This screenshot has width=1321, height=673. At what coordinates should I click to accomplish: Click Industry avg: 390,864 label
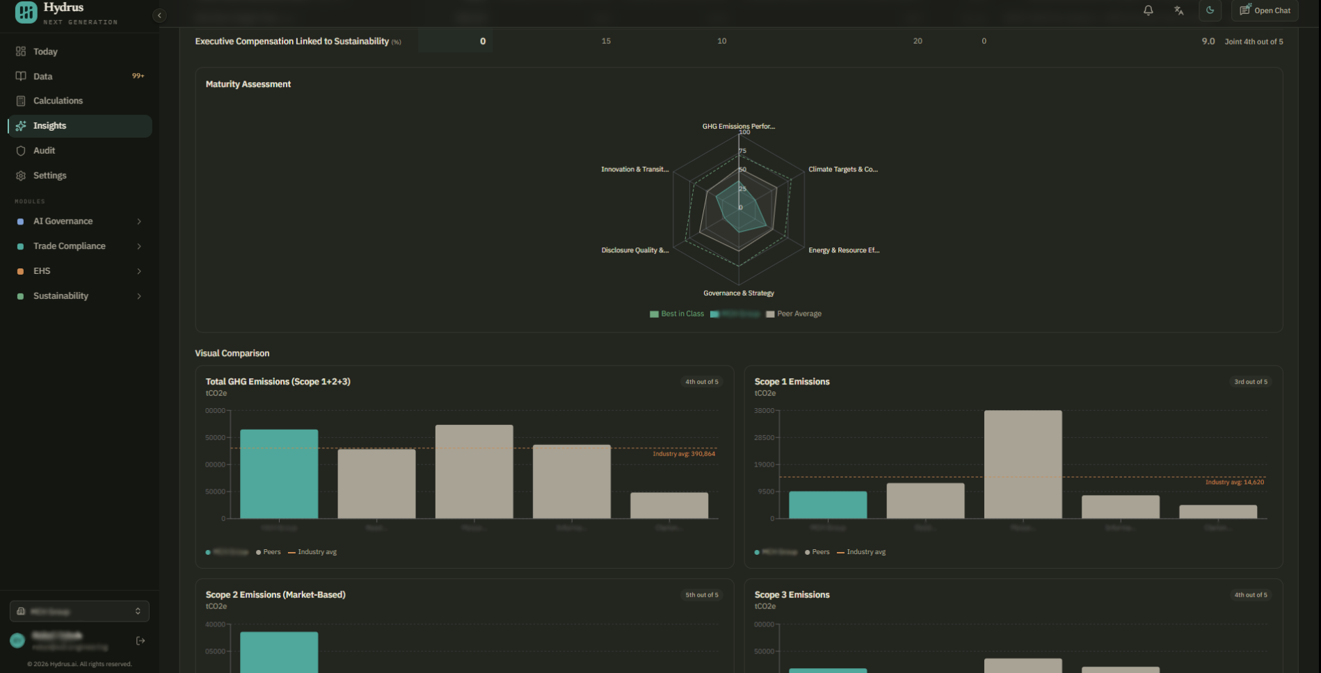click(x=684, y=454)
